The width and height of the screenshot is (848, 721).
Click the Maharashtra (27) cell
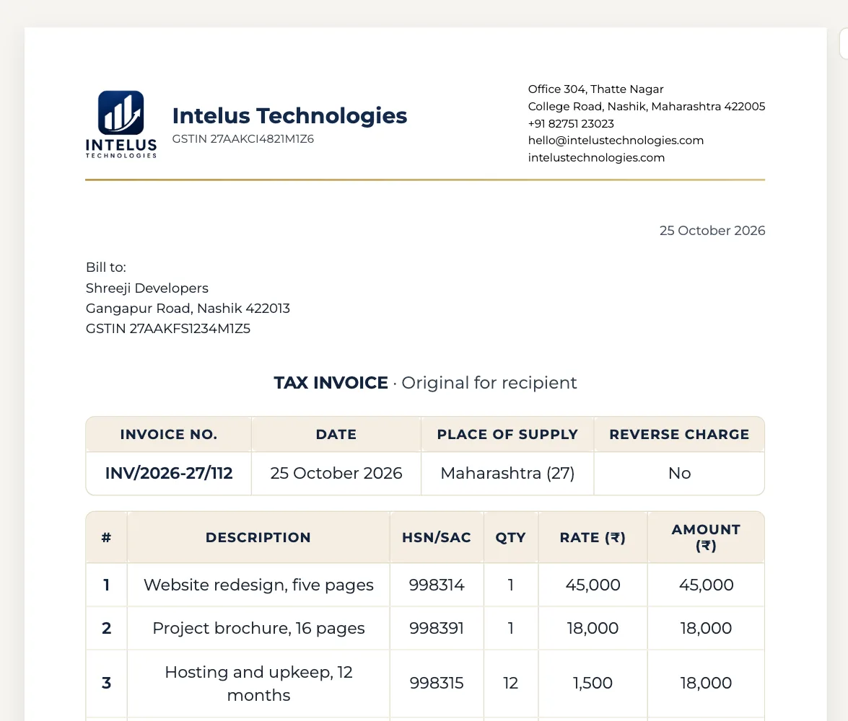[507, 474]
